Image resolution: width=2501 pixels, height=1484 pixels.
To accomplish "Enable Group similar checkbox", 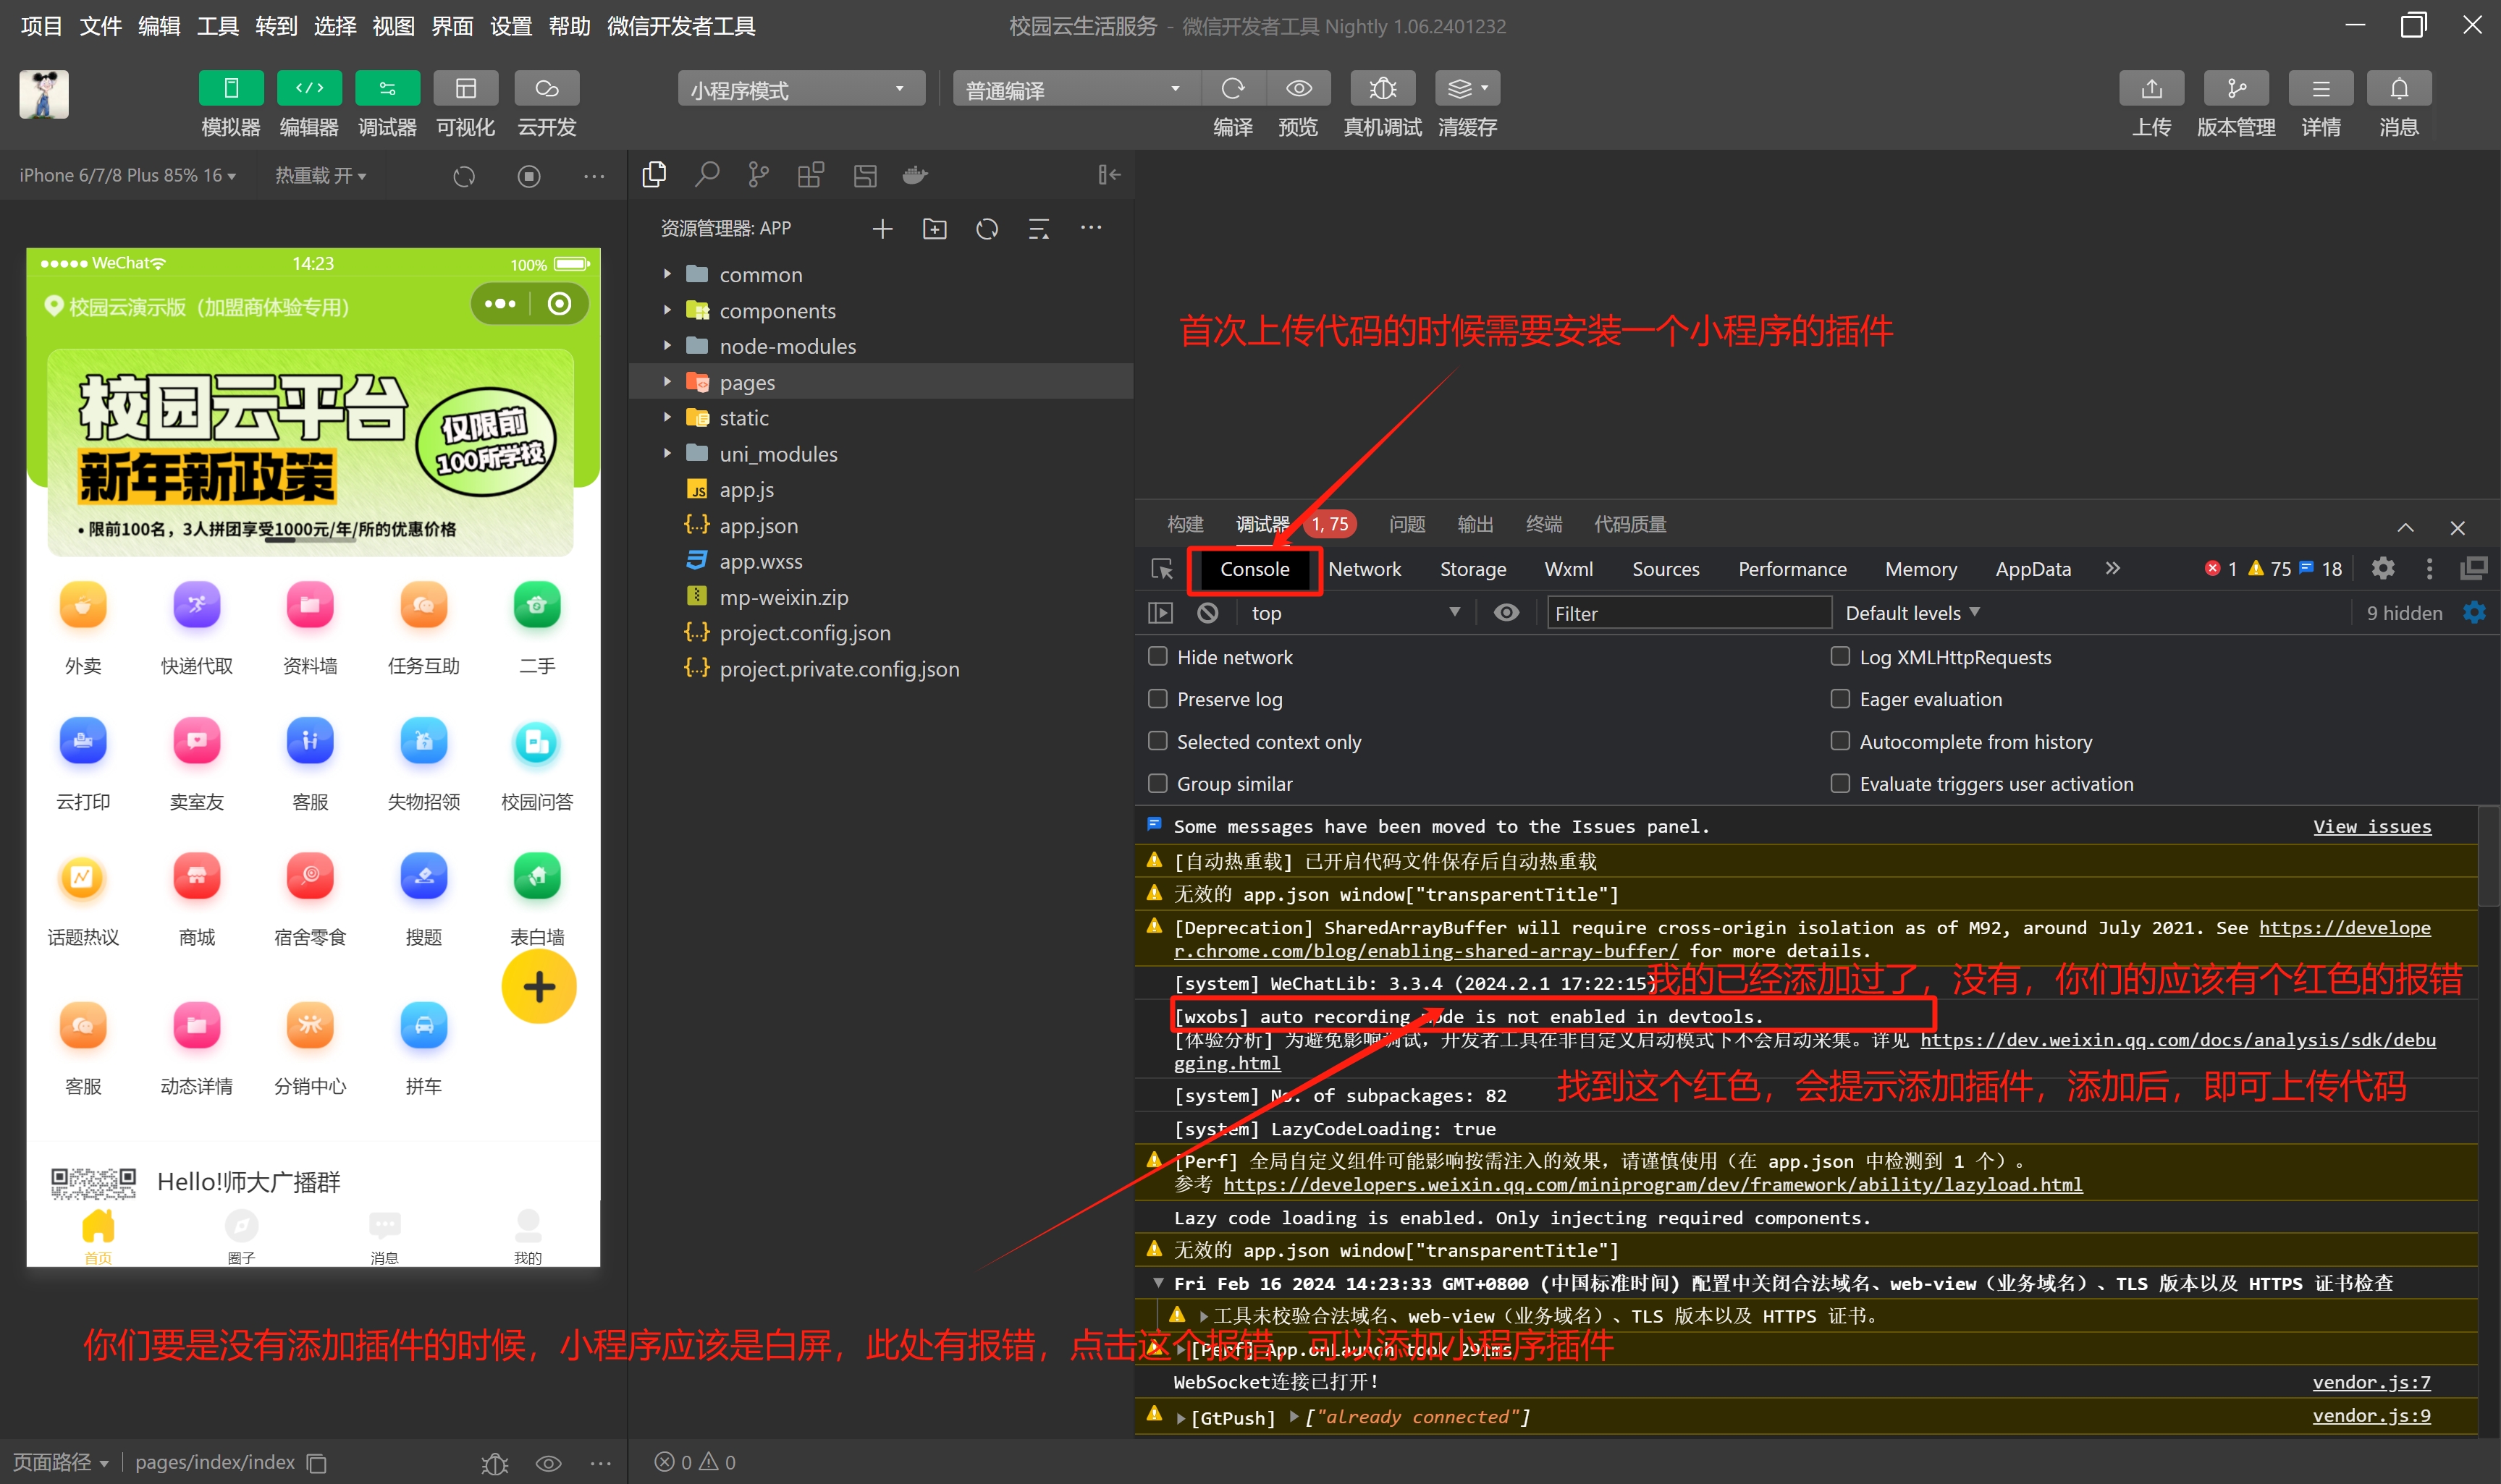I will click(1157, 783).
